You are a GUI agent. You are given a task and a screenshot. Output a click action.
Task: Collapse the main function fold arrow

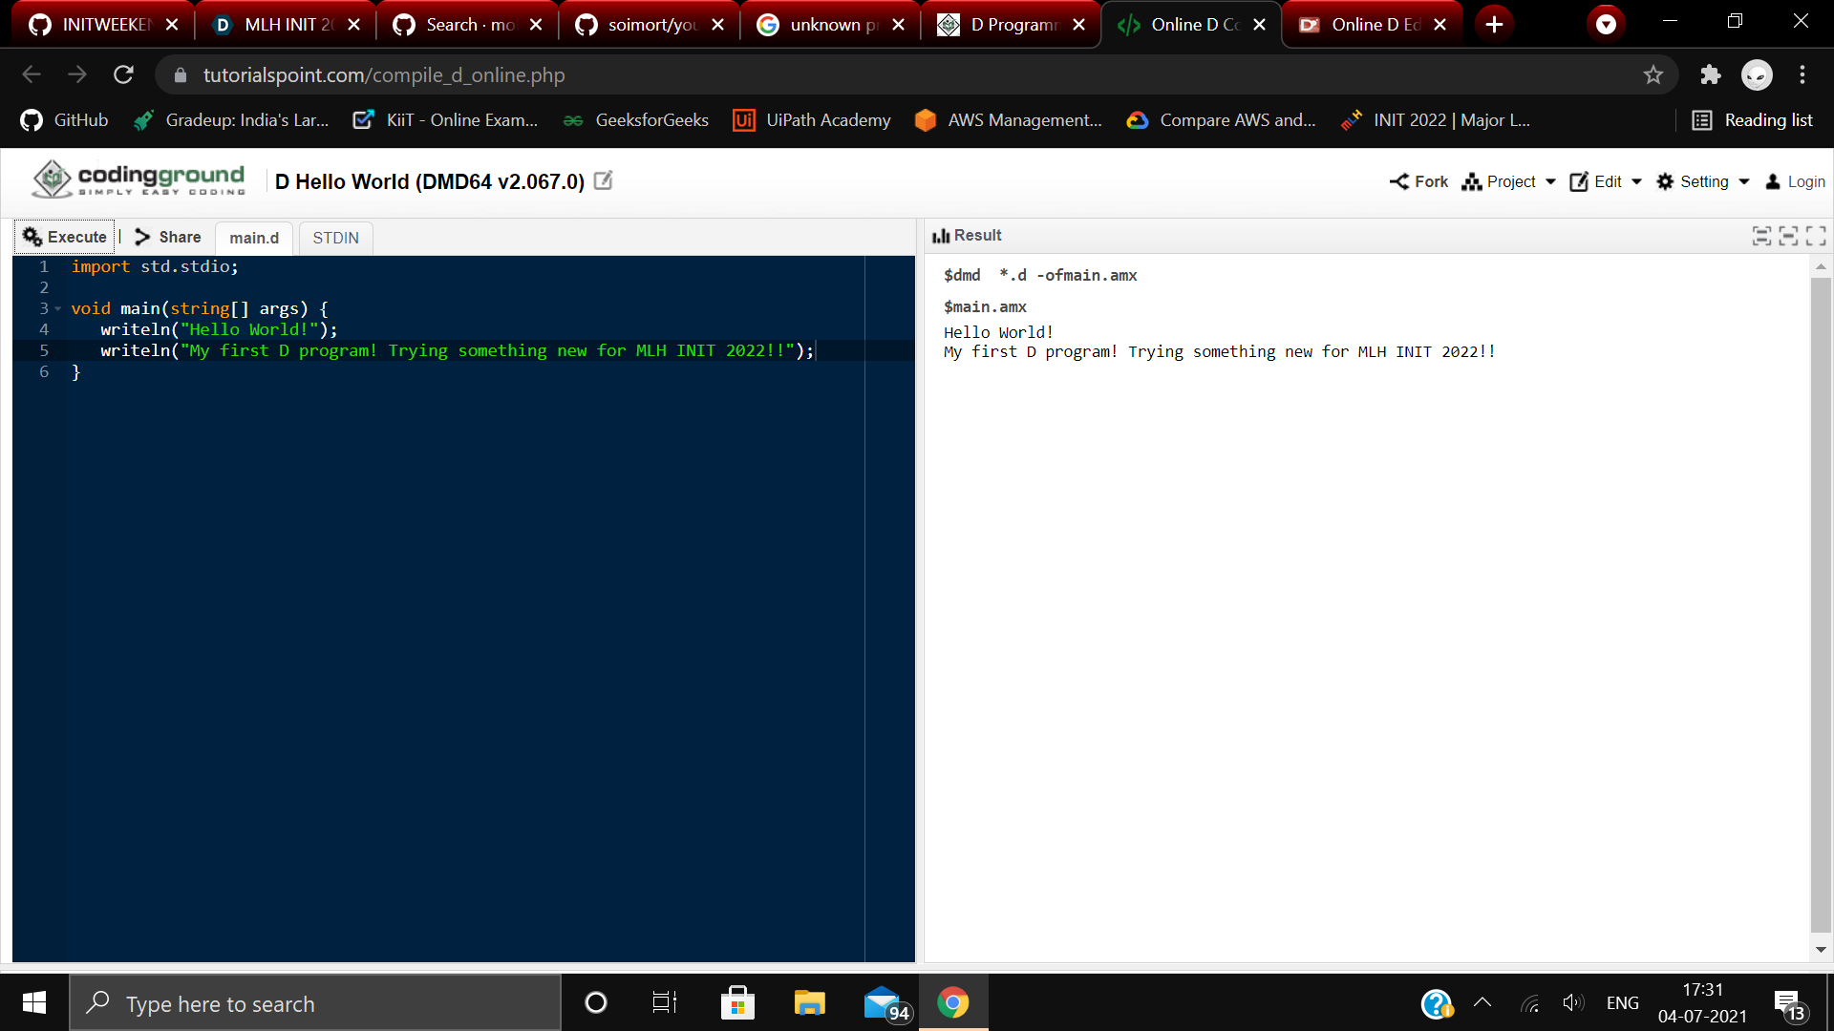click(58, 308)
